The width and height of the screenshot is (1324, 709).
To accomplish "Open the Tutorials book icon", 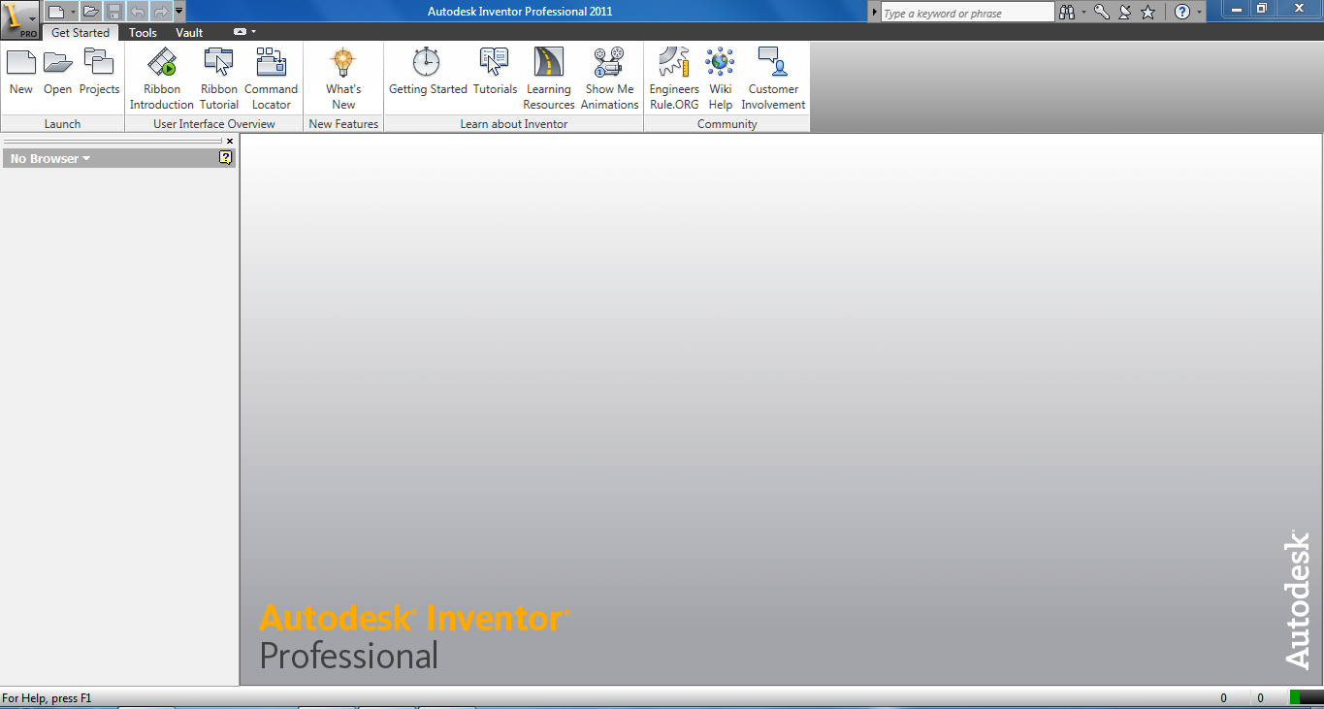I will (495, 62).
